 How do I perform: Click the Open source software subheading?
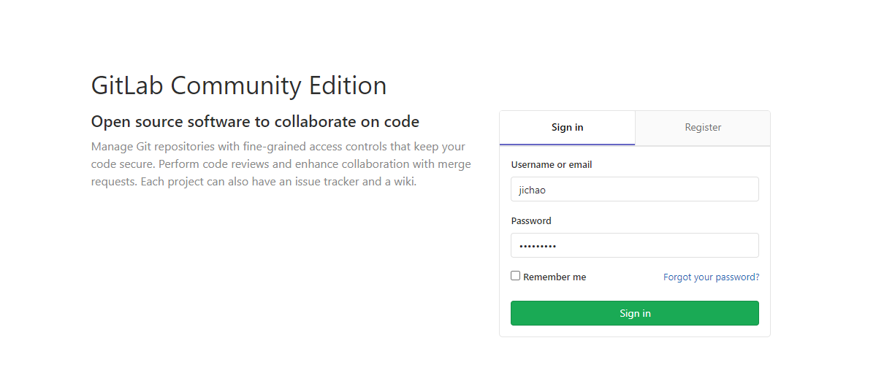point(255,121)
